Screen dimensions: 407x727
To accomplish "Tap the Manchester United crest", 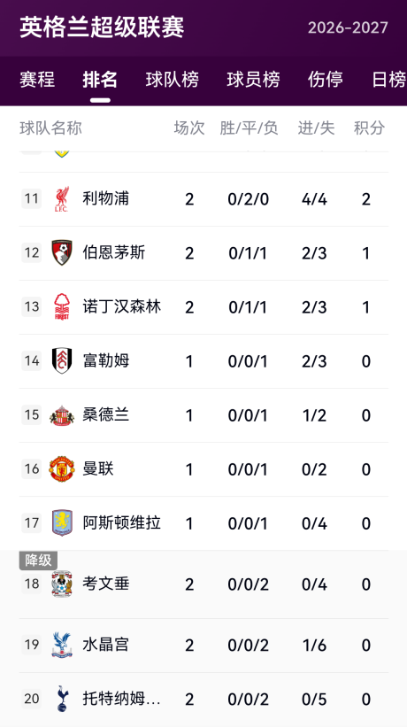I will click(x=62, y=468).
